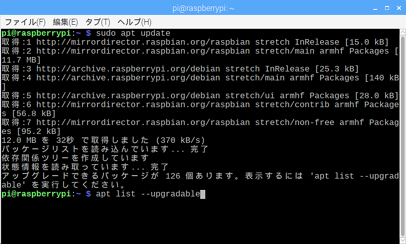Click the text 'es [95.2 kB]'
The image size is (406, 244).
pyautogui.click(x=31, y=131)
